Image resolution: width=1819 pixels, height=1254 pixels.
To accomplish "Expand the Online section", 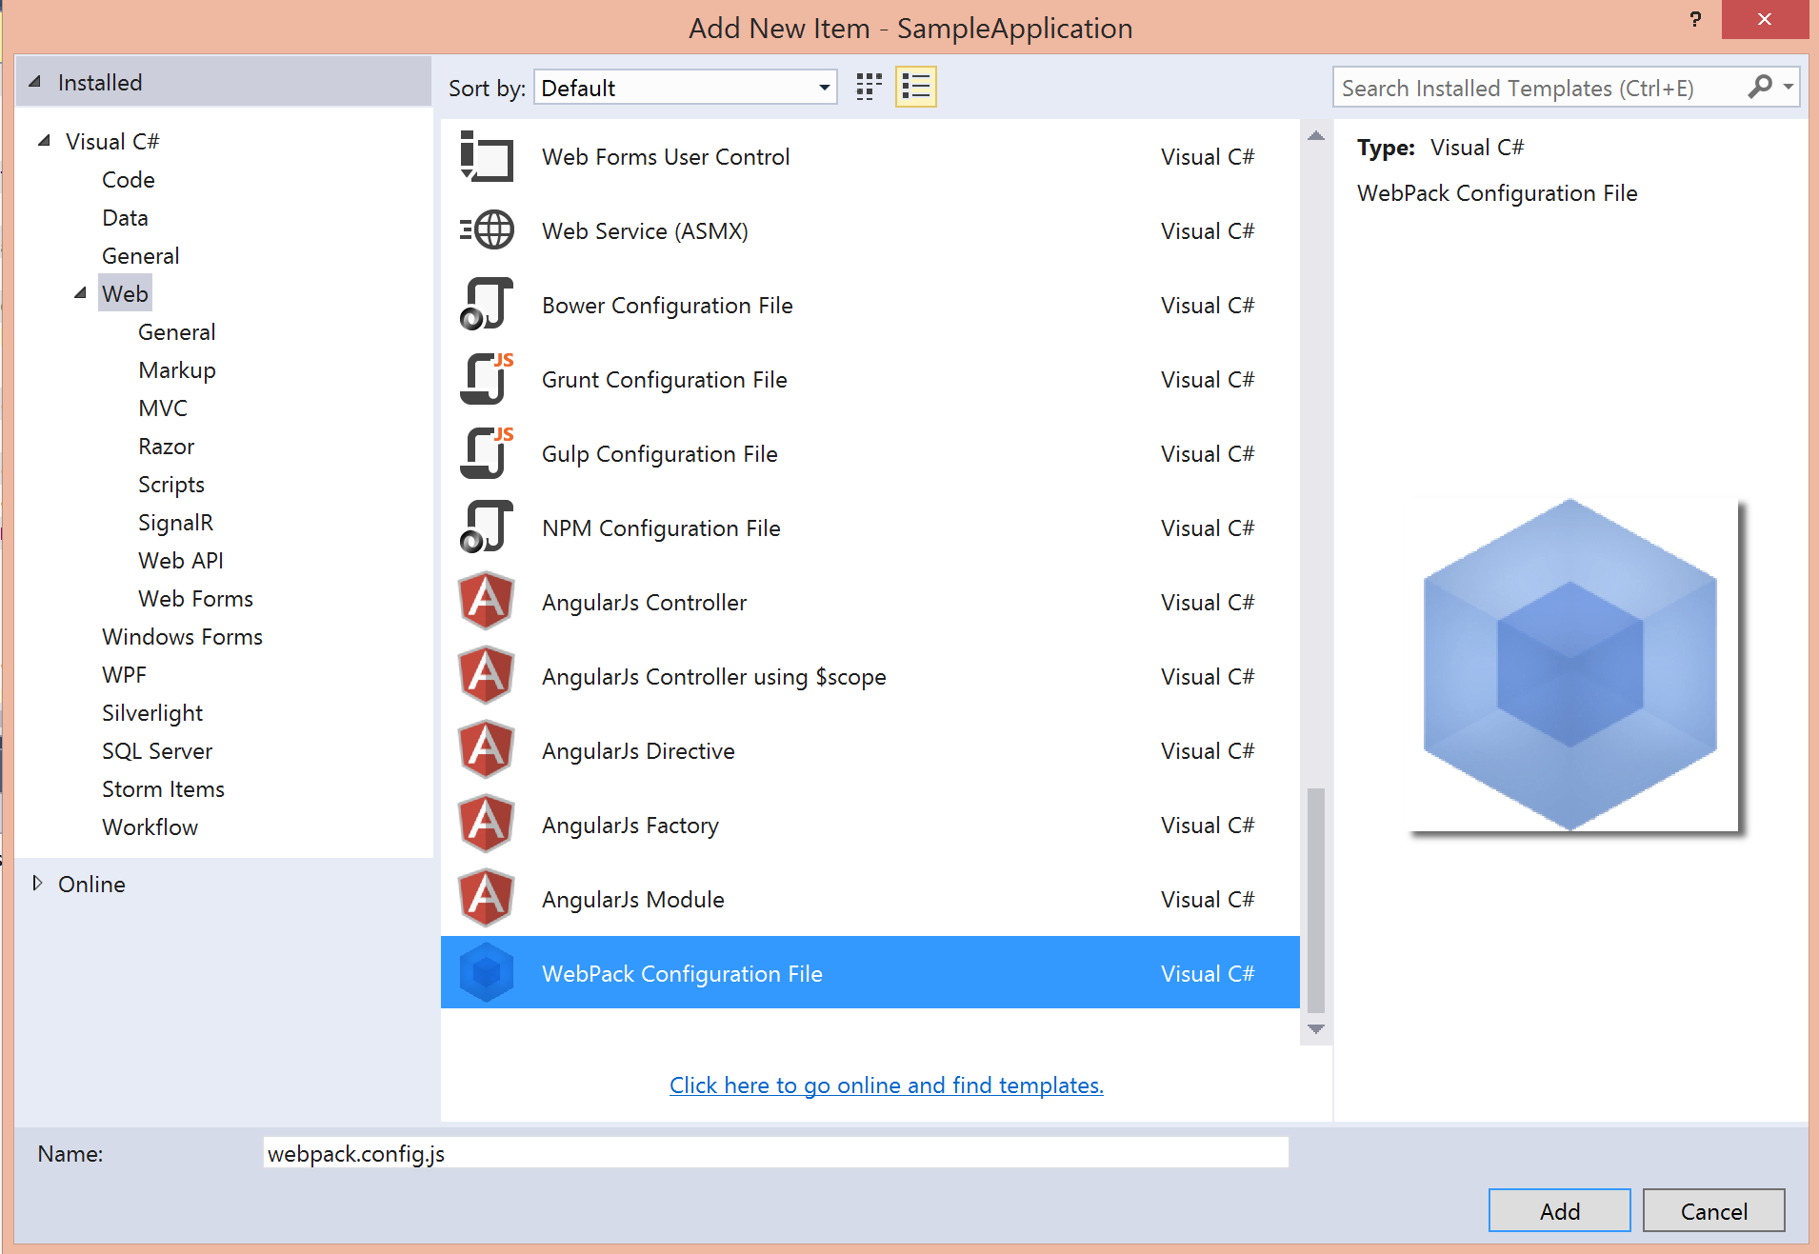I will coord(37,883).
